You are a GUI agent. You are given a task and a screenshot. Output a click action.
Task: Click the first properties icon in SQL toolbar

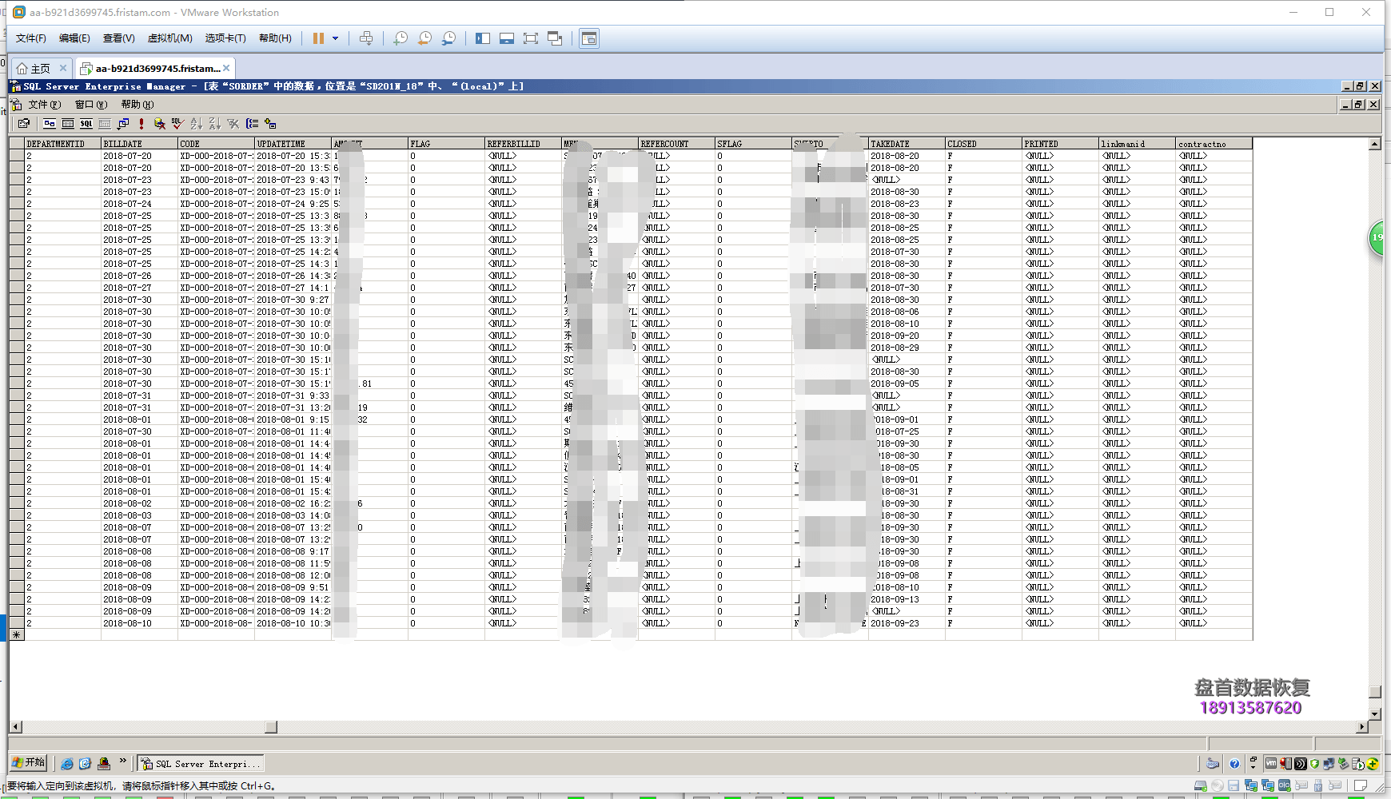point(24,124)
